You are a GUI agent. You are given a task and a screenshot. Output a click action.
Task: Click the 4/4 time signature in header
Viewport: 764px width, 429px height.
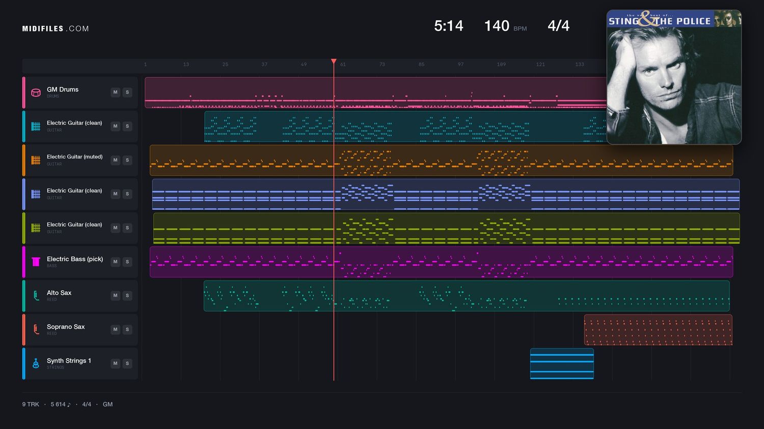coord(558,26)
